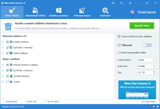
Task: Click globe icon of Surfování under Zbytečné soubory
Action: tap(11, 47)
